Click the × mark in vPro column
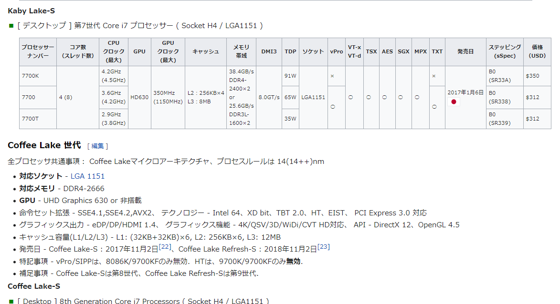 point(332,76)
